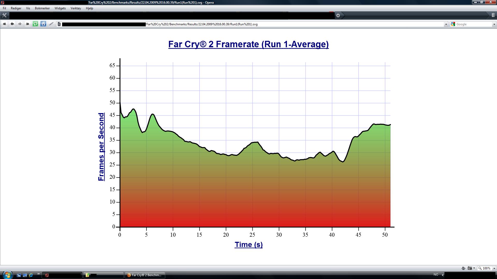Open the address bar history dropdown
497x279 pixels.
point(446,24)
